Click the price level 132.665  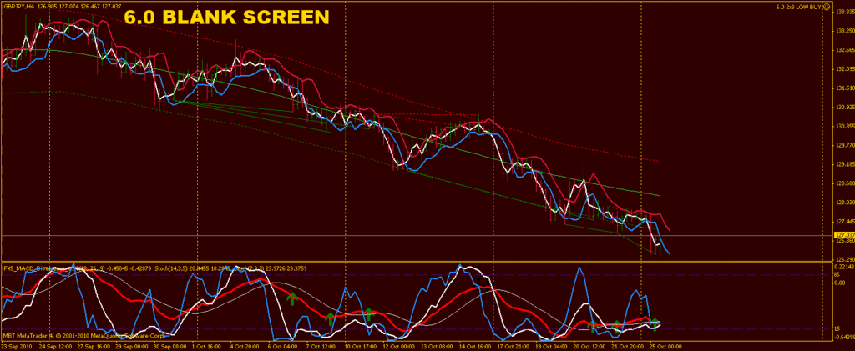[844, 50]
